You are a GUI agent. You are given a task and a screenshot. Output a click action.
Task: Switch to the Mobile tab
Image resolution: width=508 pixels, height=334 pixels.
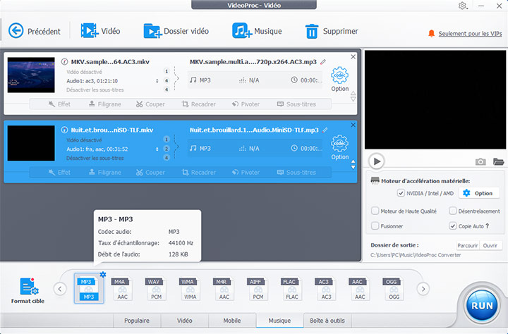click(232, 321)
